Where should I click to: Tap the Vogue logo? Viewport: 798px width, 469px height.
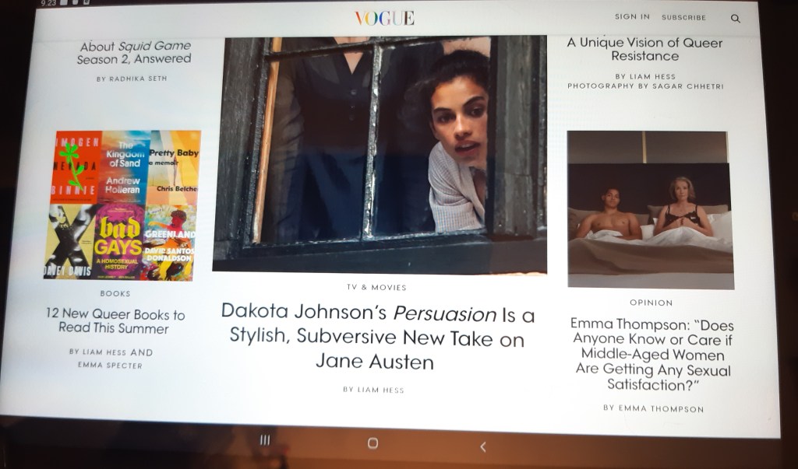[x=384, y=18]
